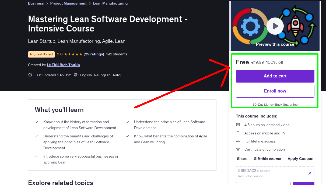
Task: Open the Business breadcrumb category
Action: tap(36, 3)
